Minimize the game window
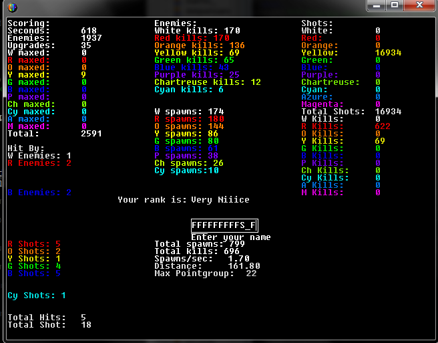The height and width of the screenshot is (343, 438). (x=379, y=5)
